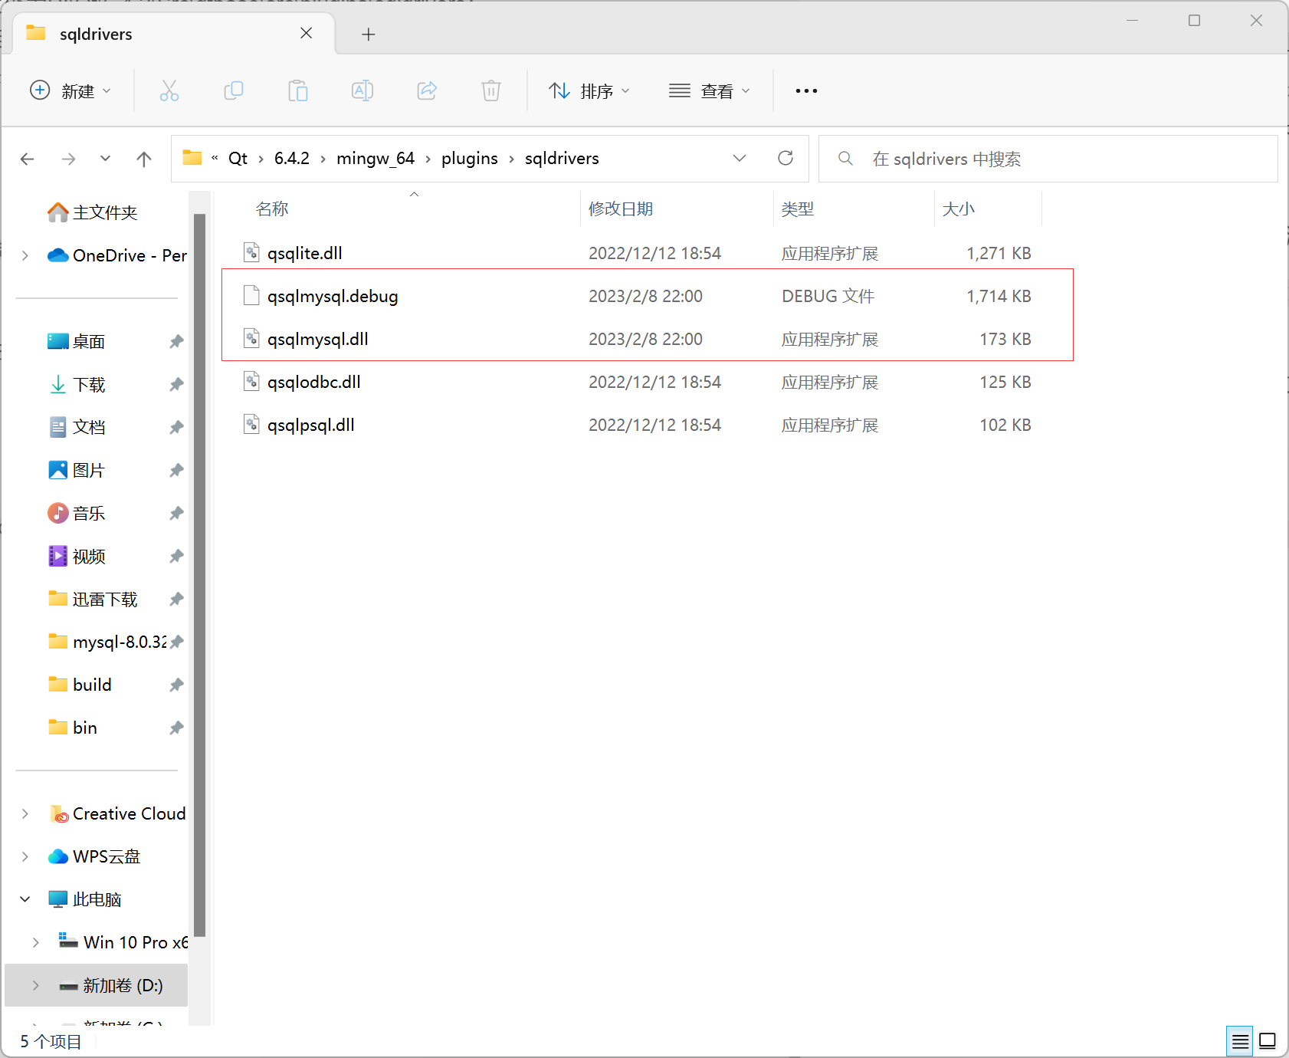Go up one folder level
The width and height of the screenshot is (1289, 1058).
pos(144,159)
